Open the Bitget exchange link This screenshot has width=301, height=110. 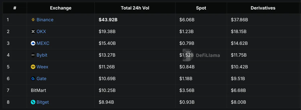tap(43, 102)
